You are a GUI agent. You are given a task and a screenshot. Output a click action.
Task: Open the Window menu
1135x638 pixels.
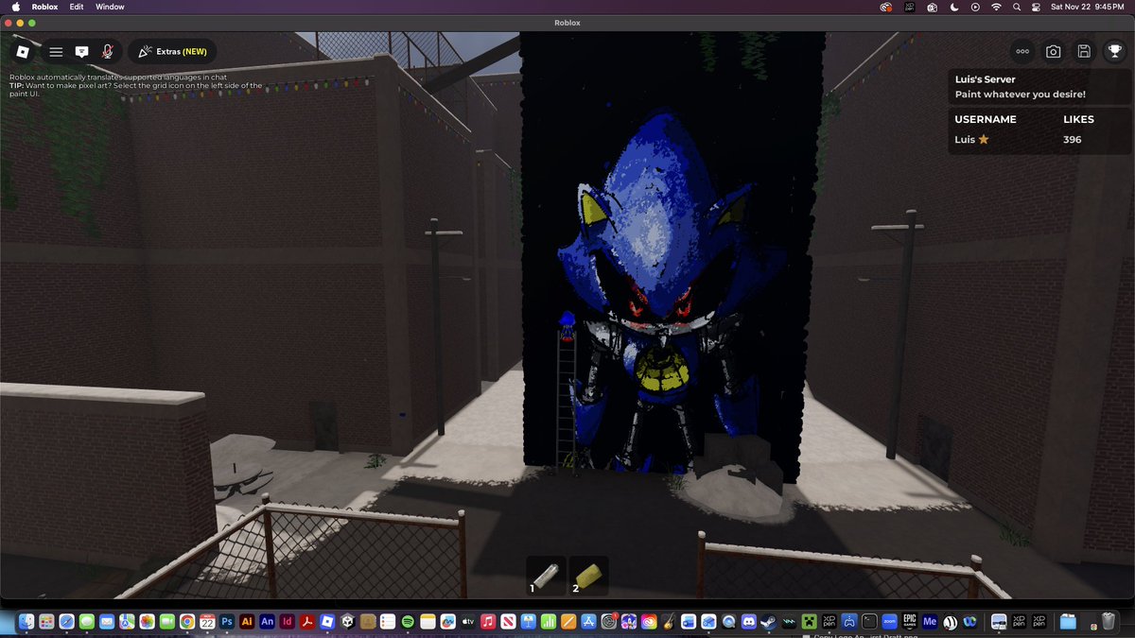[110, 7]
